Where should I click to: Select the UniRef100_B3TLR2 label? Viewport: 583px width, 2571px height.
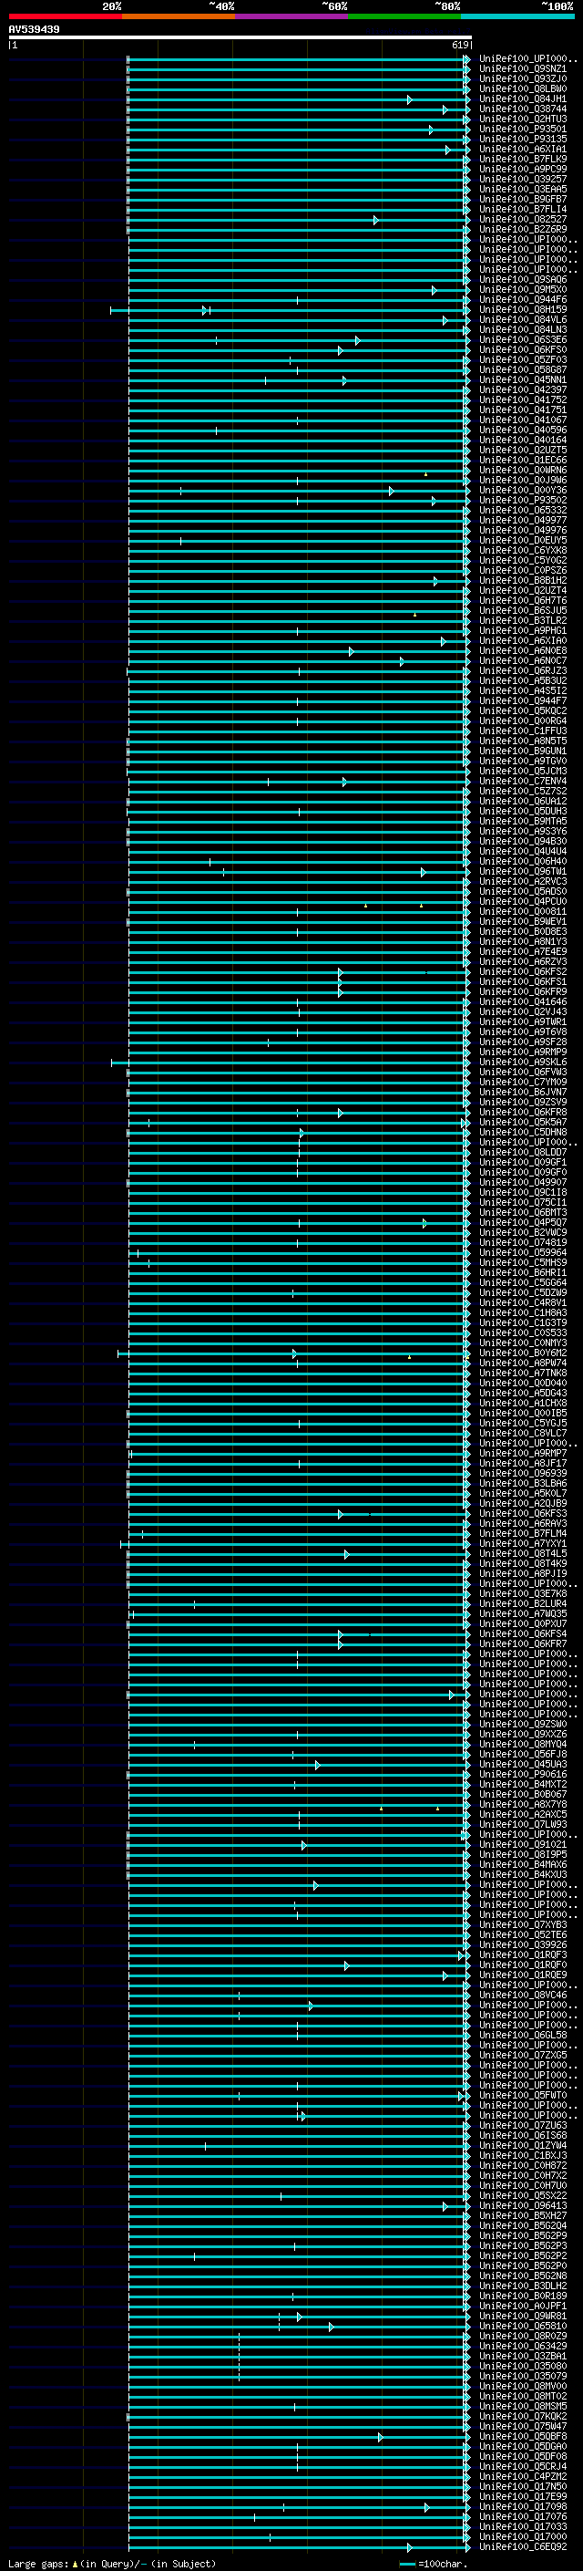523,620
